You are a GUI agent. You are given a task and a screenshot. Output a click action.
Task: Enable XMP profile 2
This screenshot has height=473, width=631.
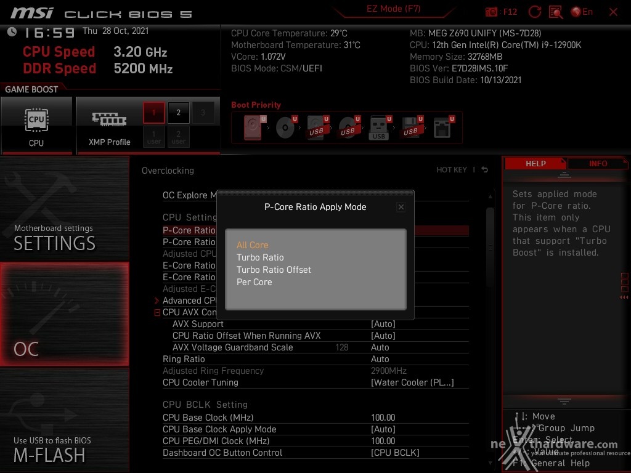[178, 113]
